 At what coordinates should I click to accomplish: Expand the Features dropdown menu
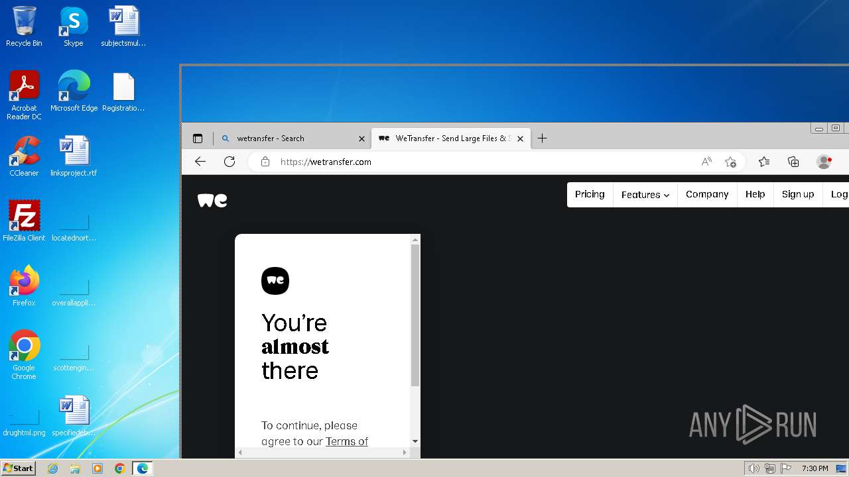pyautogui.click(x=645, y=195)
